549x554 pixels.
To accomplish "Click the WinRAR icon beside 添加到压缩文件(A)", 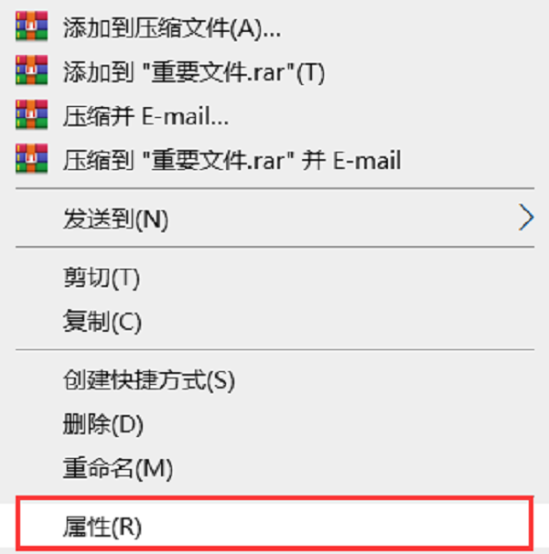I will click(31, 26).
